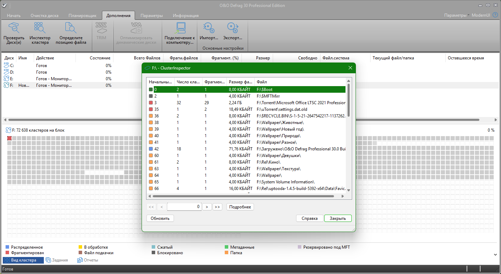Click the Справка button in dialog
The image size is (501, 274).
click(309, 218)
